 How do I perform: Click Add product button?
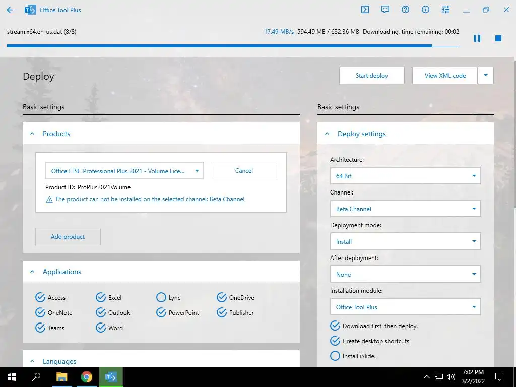click(68, 237)
